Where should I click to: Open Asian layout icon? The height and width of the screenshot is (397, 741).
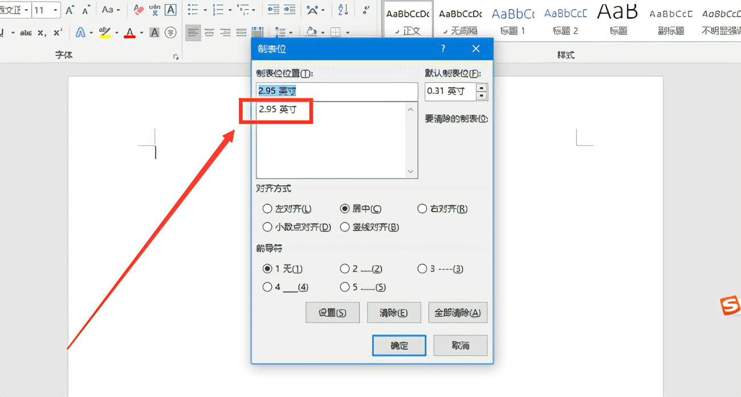click(x=312, y=10)
